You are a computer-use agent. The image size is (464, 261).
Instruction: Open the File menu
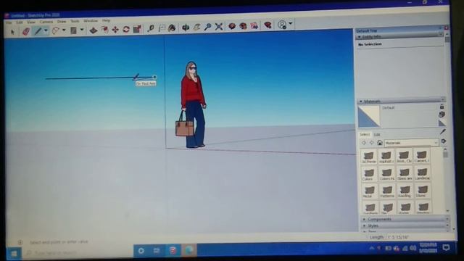8,22
